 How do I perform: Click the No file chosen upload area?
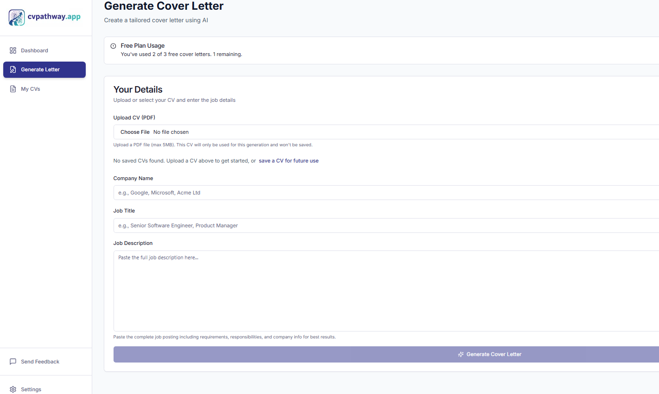click(171, 132)
